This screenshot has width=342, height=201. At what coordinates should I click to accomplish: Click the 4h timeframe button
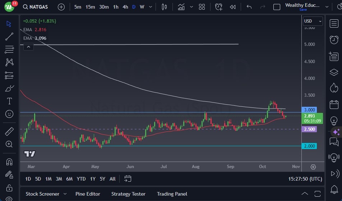(125, 7)
